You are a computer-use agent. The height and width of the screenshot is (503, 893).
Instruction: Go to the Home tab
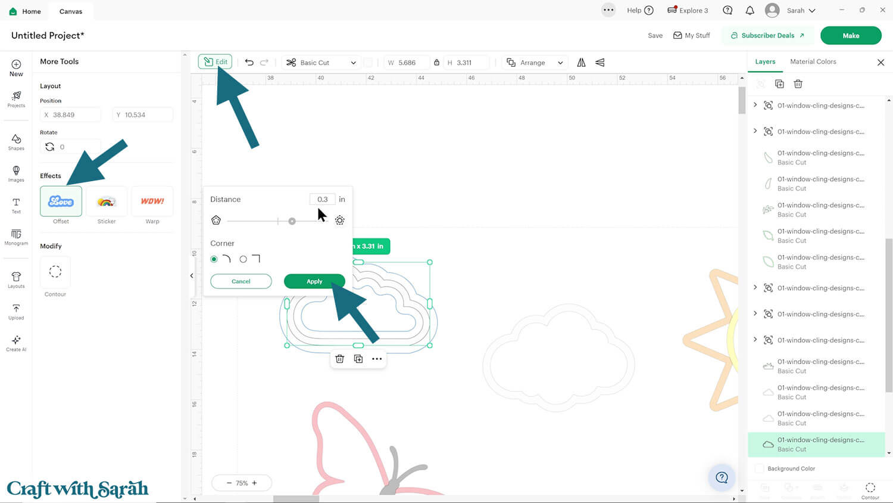(x=26, y=11)
